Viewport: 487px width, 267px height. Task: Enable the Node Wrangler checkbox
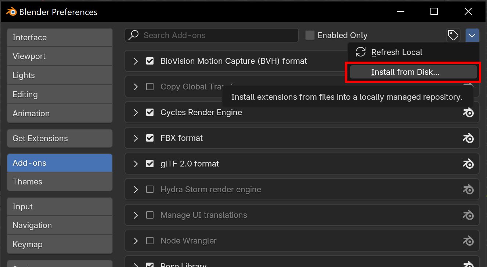(x=150, y=241)
